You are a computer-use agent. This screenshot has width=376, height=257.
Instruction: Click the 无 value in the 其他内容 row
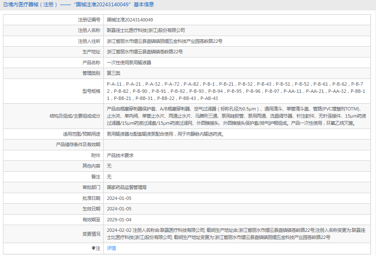pyautogui.click(x=109, y=166)
